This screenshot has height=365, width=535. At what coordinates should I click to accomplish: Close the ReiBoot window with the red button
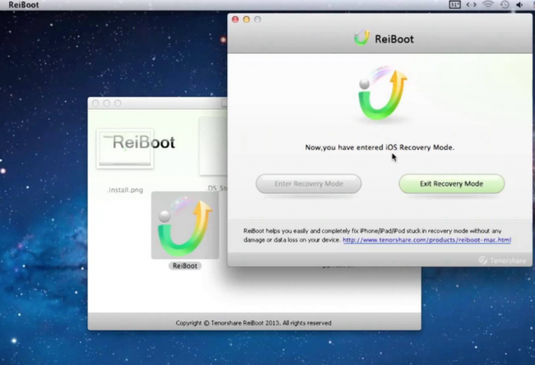pyautogui.click(x=235, y=20)
